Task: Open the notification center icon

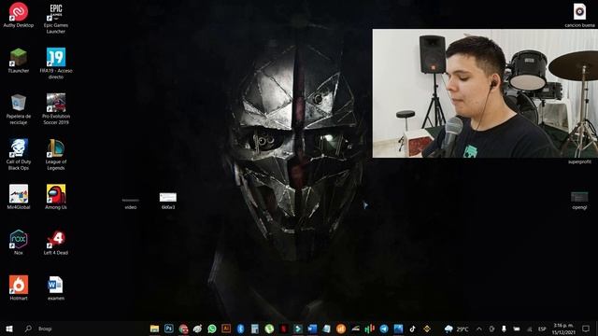Action: coord(586,329)
